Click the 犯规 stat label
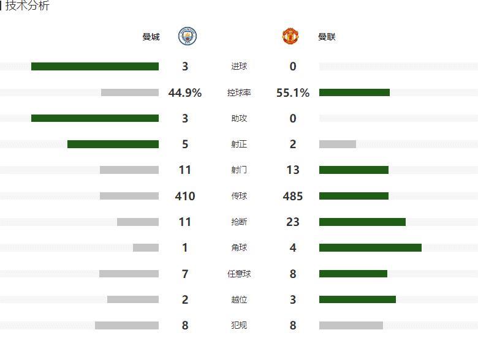The image size is (478, 338). 239,325
